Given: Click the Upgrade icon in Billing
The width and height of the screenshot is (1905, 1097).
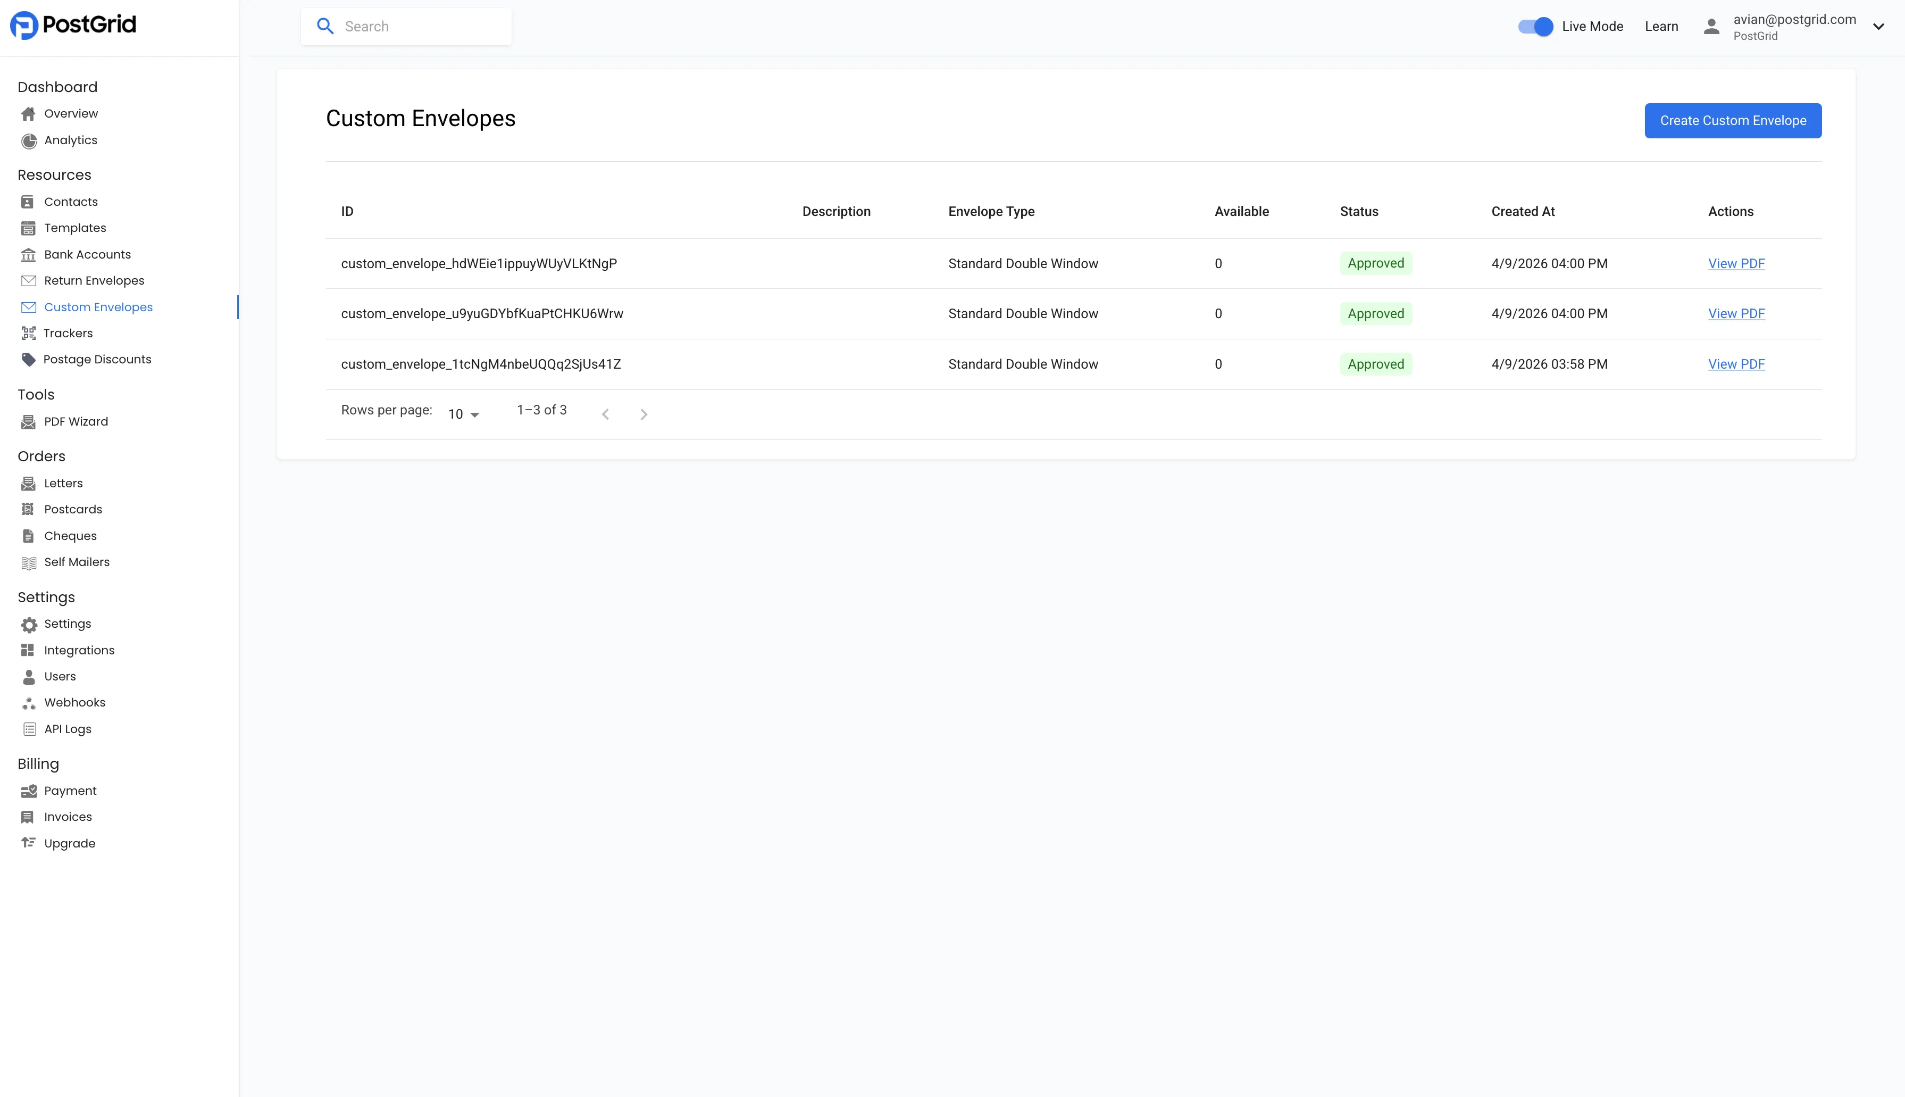Looking at the screenshot, I should coord(29,843).
